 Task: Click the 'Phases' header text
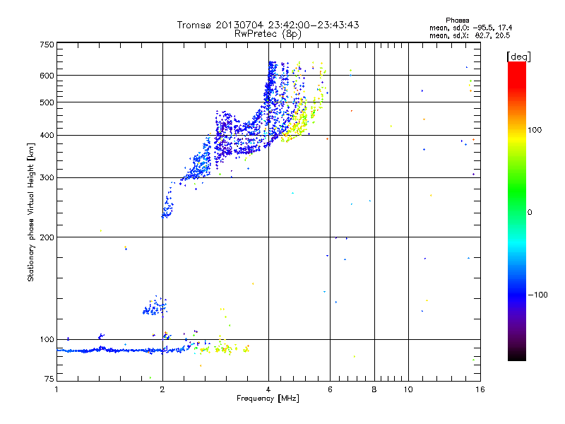[457, 20]
